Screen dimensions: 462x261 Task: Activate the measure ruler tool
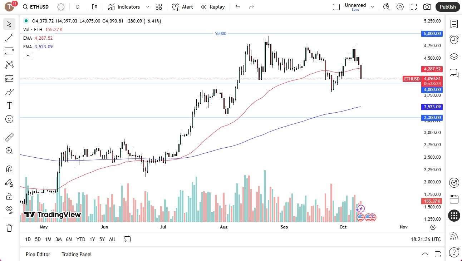[9, 137]
